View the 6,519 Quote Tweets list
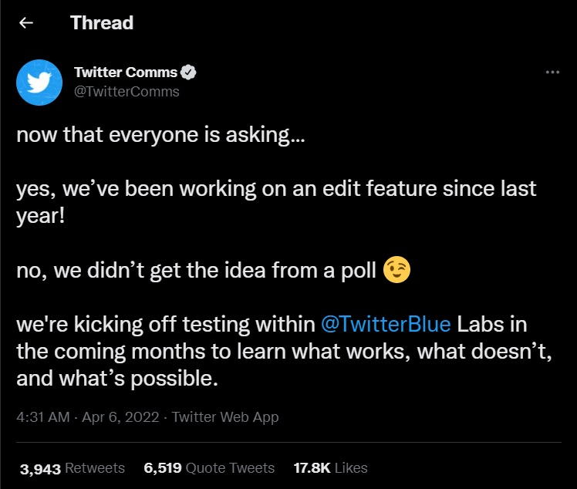 (209, 468)
